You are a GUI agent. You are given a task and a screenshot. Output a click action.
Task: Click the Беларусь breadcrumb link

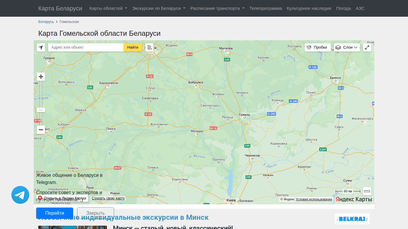coord(46,22)
